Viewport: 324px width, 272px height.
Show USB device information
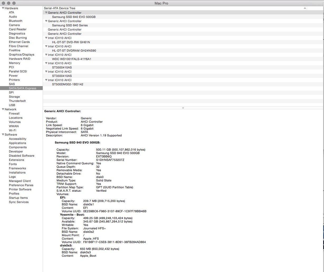(12, 105)
